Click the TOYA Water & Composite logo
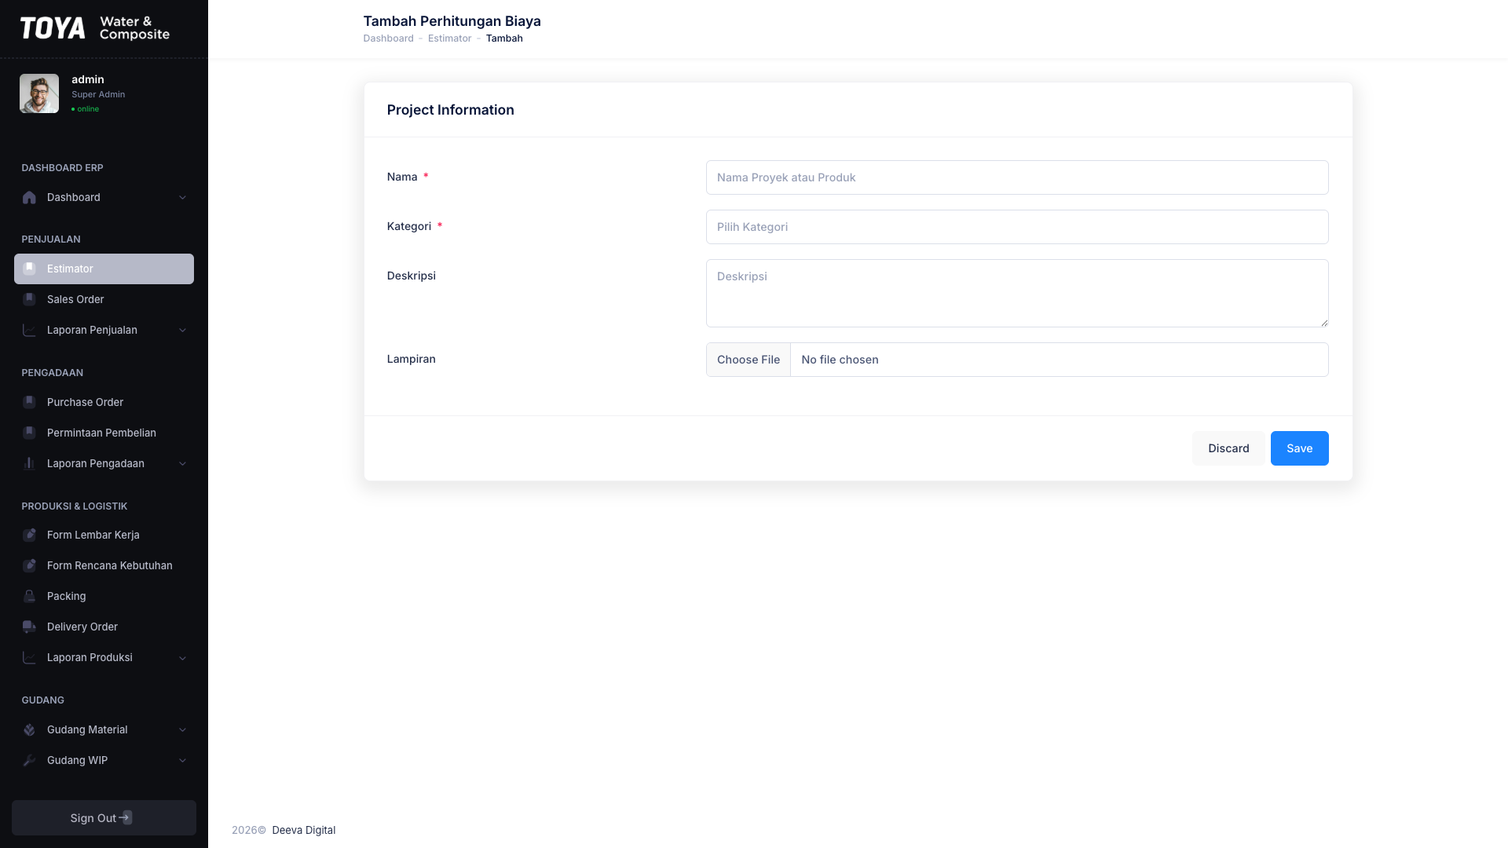The height and width of the screenshot is (848, 1508). click(95, 28)
